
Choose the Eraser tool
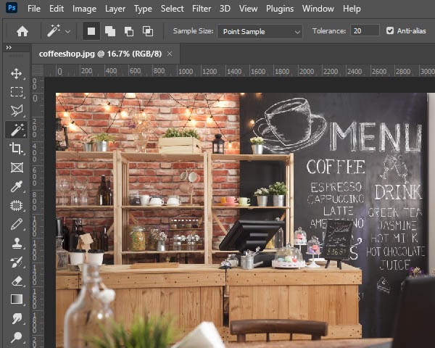click(x=17, y=281)
